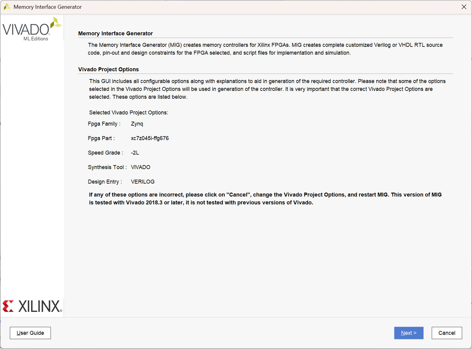
Task: Click the Speed Grade value -2L
Action: coord(135,153)
